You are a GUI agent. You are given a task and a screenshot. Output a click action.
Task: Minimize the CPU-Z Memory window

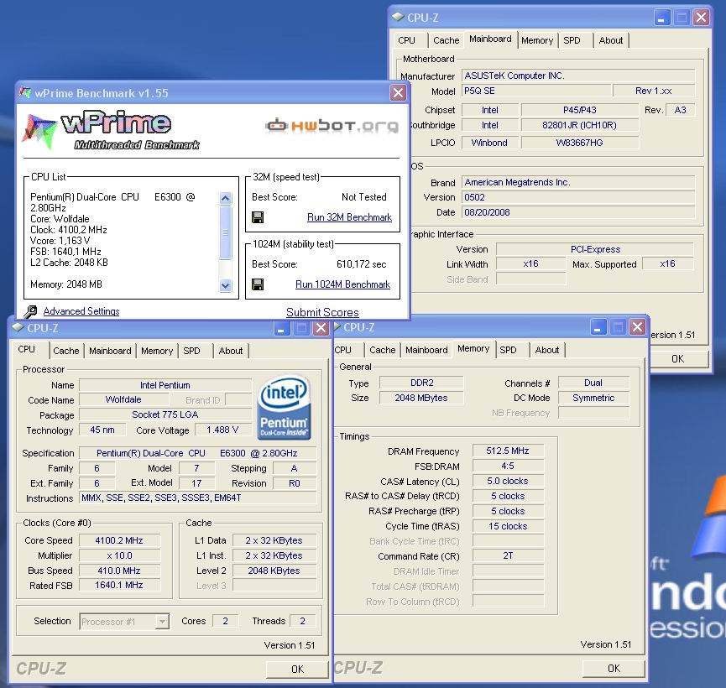tap(598, 327)
